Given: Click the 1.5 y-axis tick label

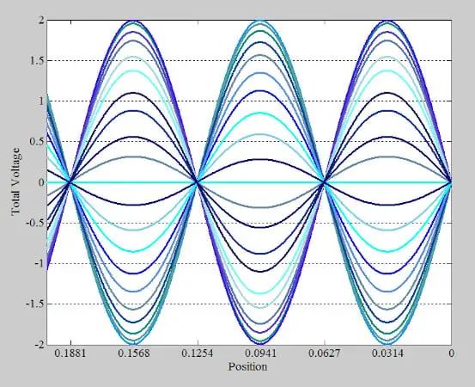Looking at the screenshot, I should click(36, 61).
